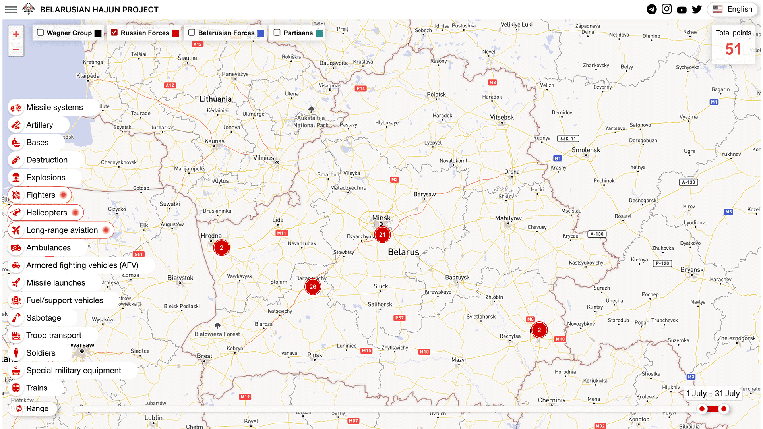Toggle the Partisans checkbox
The height and width of the screenshot is (429, 763).
(277, 33)
